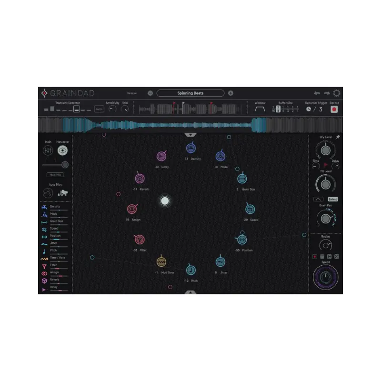The height and width of the screenshot is (381, 381).
Task: Click the Filter funnel icon in the sidebar
Action: 44,266
